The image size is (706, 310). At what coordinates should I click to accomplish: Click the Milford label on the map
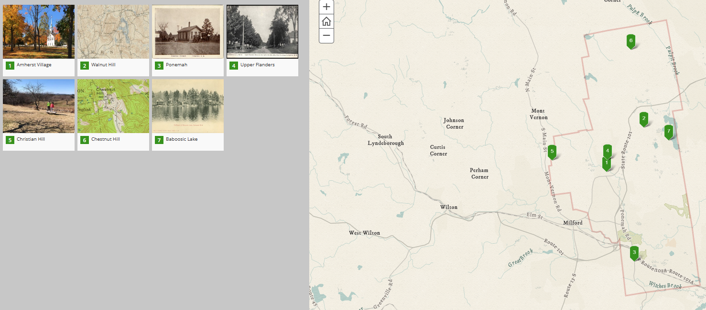tap(573, 223)
